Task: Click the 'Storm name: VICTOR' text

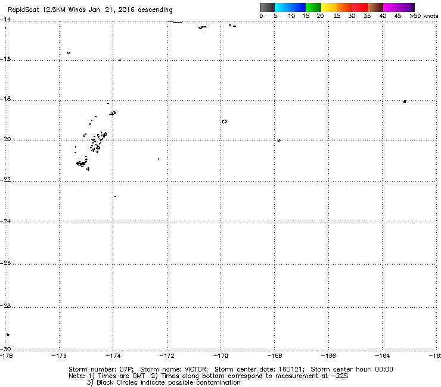Action: (174, 369)
